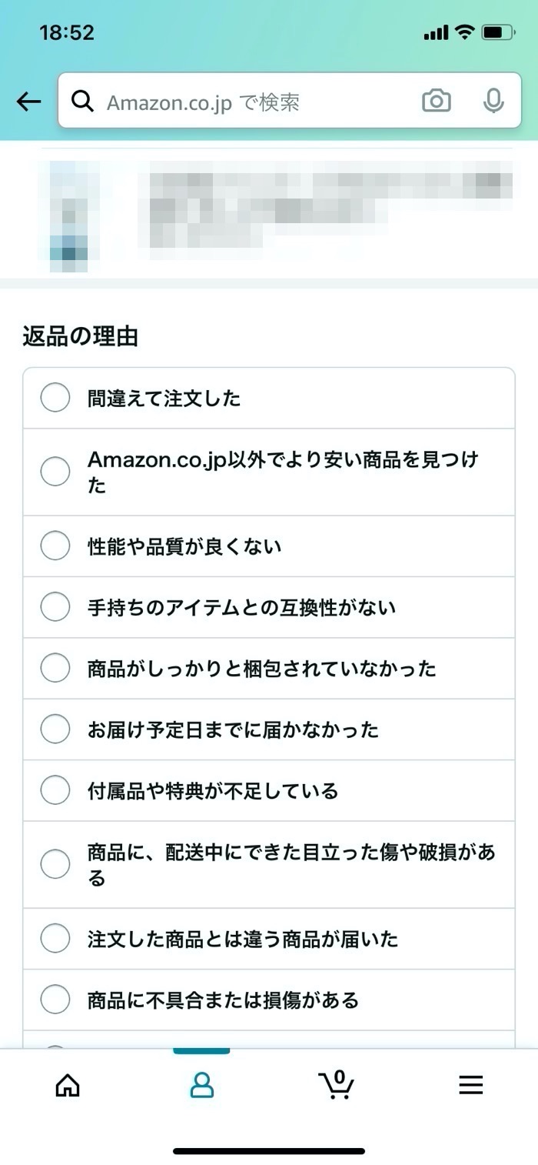Click the magnifier search icon
Screen dimensions: 538x1165
83,101
